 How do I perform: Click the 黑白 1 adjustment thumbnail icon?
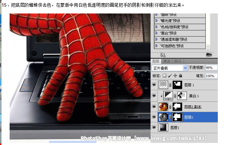[168, 96]
